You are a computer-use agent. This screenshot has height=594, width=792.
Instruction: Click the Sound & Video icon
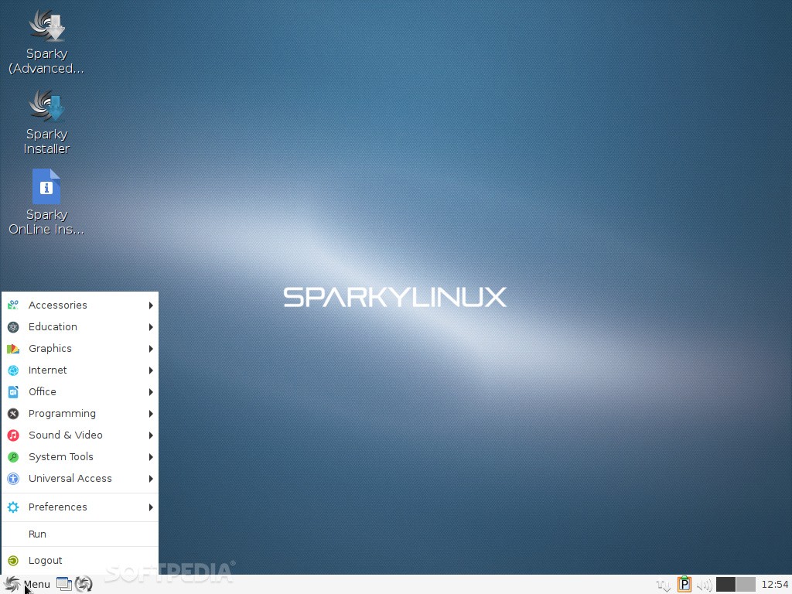pos(13,435)
